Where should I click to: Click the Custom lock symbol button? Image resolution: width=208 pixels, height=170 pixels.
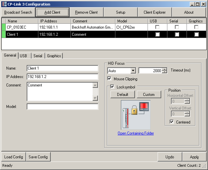coord(149,95)
